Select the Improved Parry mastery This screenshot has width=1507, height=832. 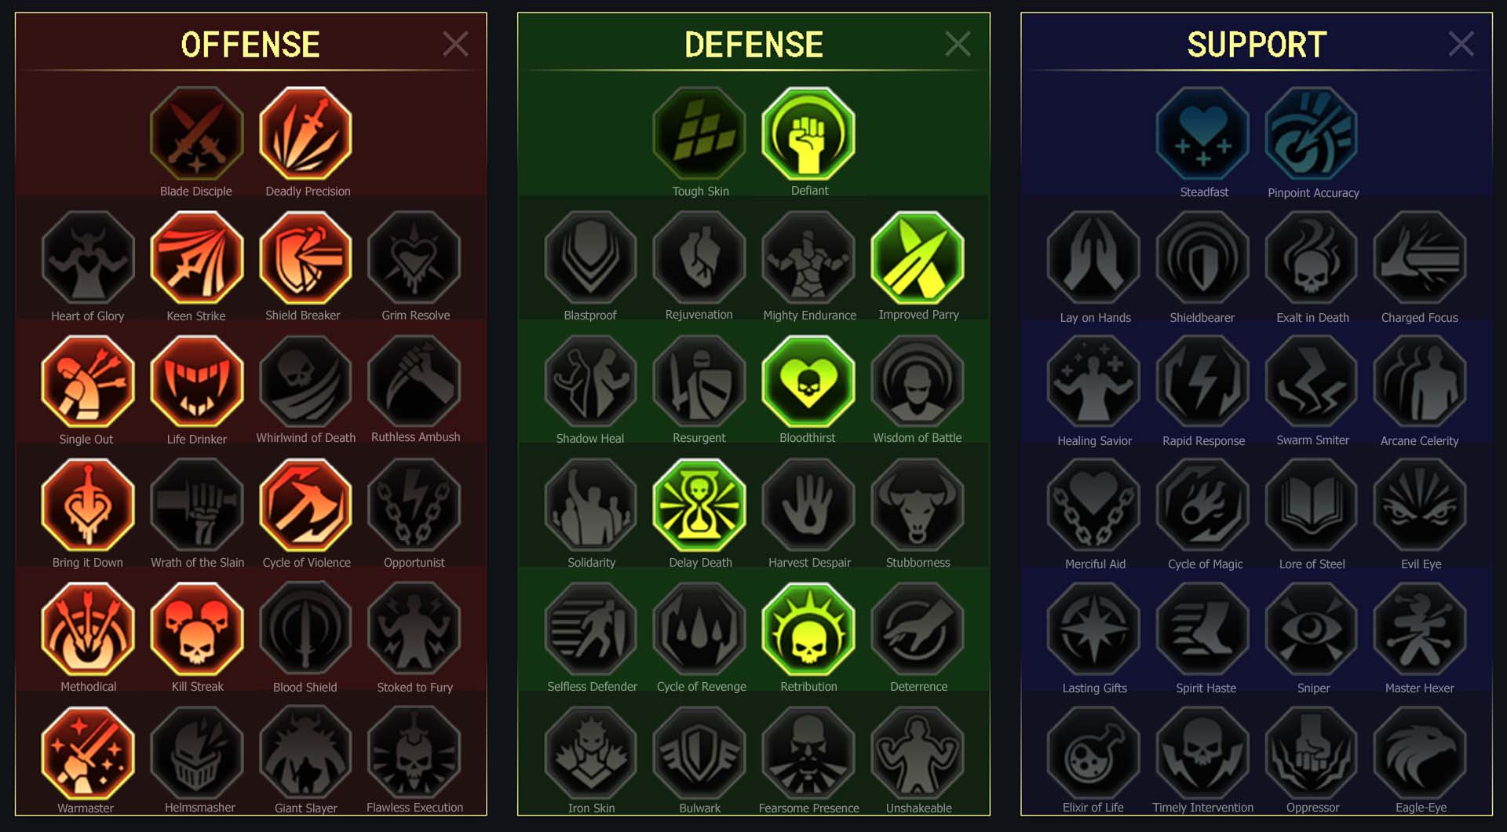point(918,257)
